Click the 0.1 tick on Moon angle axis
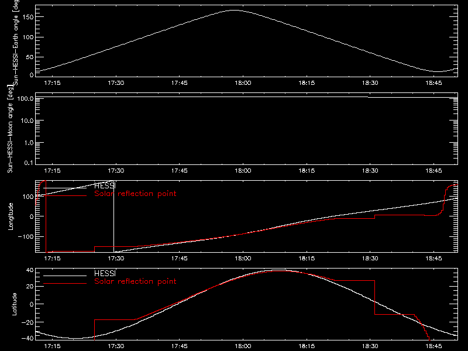The image size is (468, 351). (29, 163)
